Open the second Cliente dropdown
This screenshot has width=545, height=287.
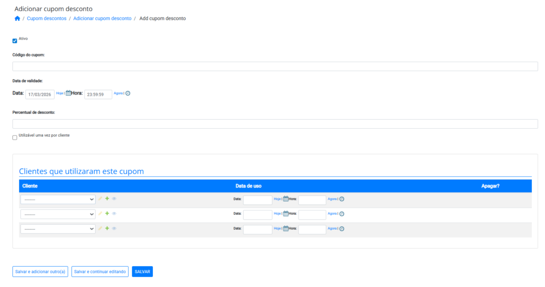click(58, 214)
